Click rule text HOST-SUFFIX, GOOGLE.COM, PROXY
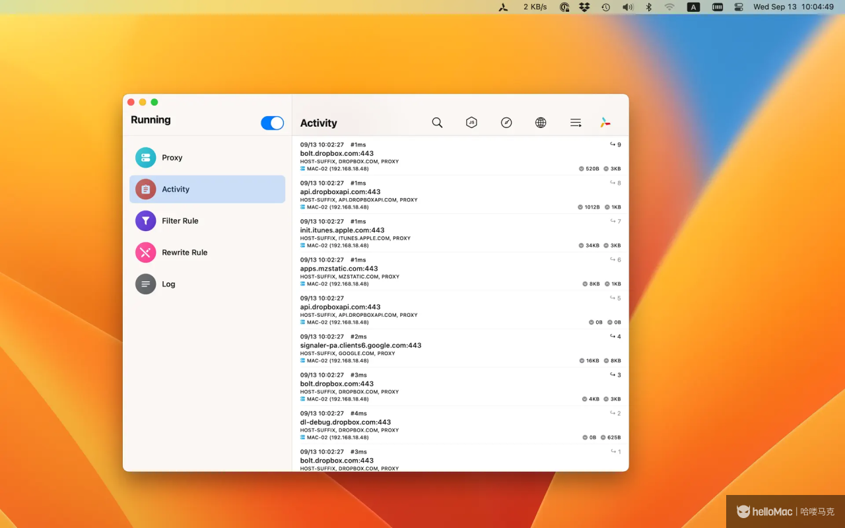This screenshot has width=845, height=528. (x=347, y=354)
